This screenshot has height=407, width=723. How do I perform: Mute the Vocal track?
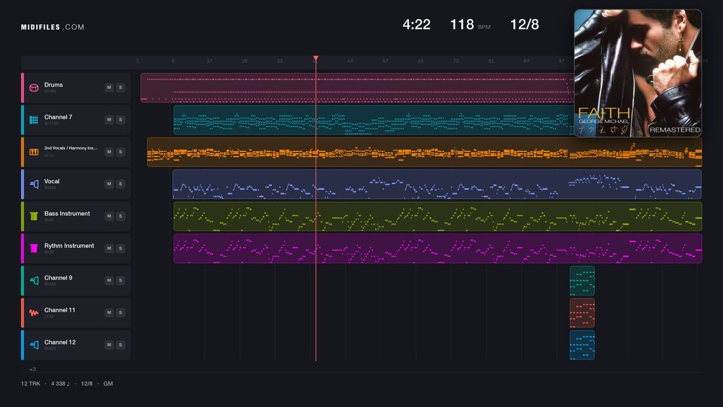(x=109, y=183)
